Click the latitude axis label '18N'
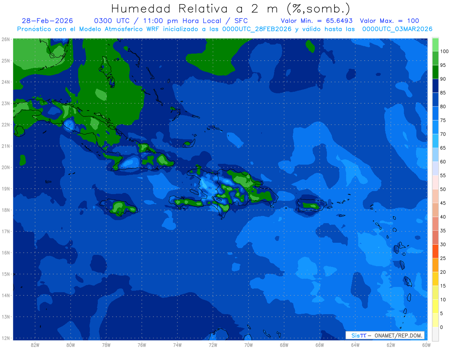The width and height of the screenshot is (453, 350). point(5,210)
